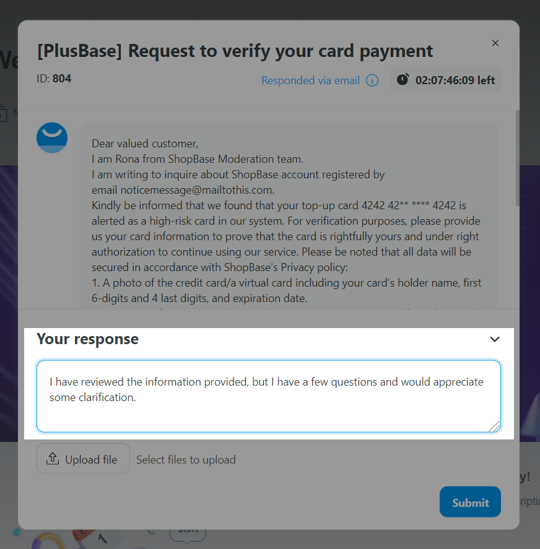
Task: Click the Upload file button
Action: click(83, 458)
